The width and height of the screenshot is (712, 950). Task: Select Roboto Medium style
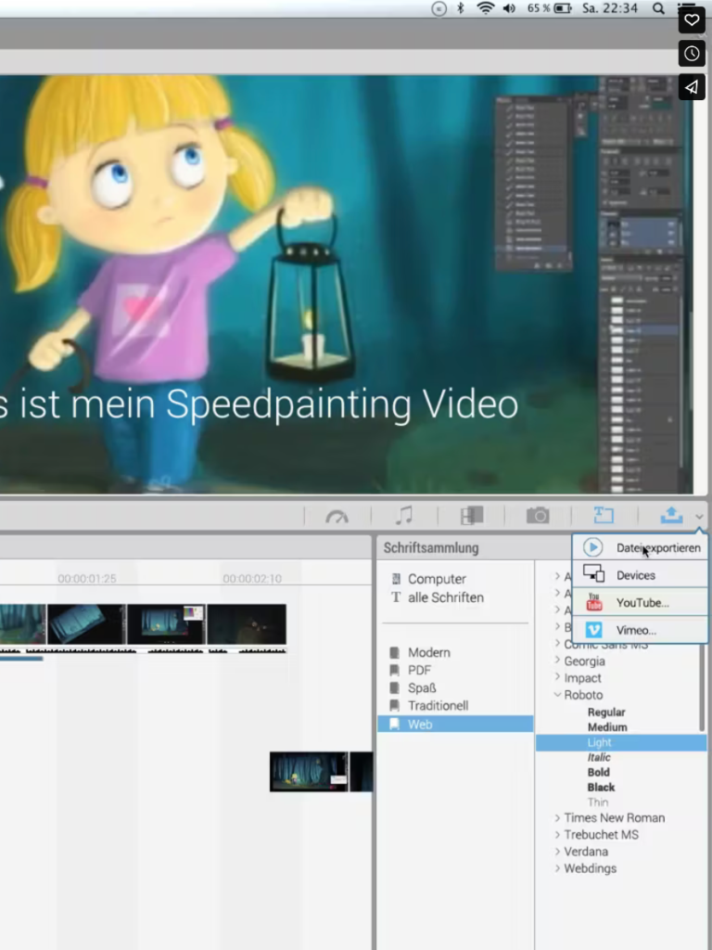[x=607, y=727]
